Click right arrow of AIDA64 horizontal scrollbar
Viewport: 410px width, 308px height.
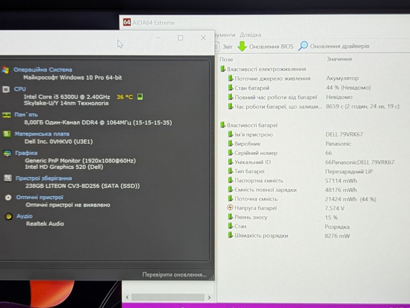pyautogui.click(x=209, y=297)
